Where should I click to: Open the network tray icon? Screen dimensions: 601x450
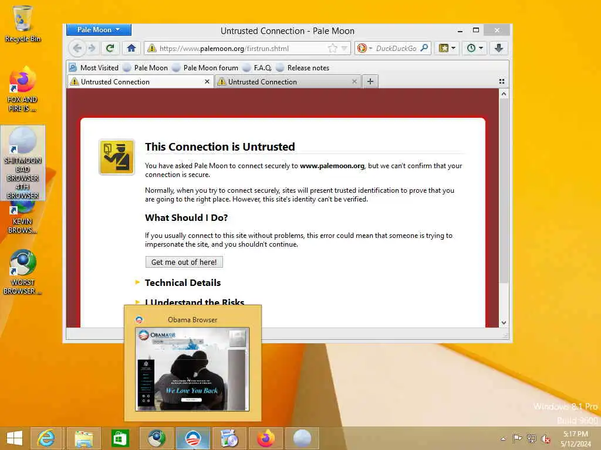pos(531,438)
